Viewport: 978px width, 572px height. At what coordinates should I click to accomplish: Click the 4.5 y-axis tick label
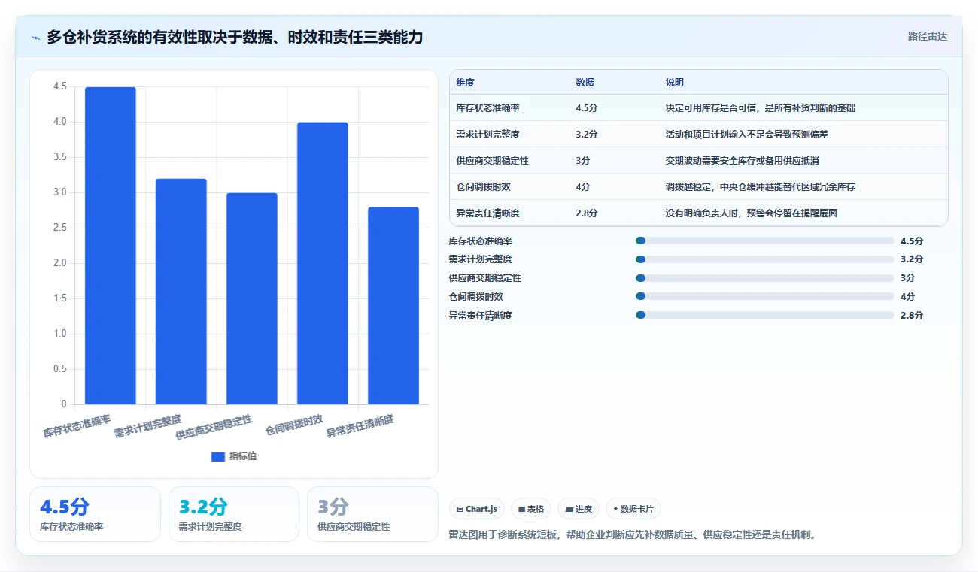(59, 86)
